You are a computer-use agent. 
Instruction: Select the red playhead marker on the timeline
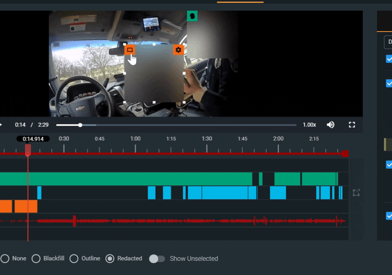28,150
